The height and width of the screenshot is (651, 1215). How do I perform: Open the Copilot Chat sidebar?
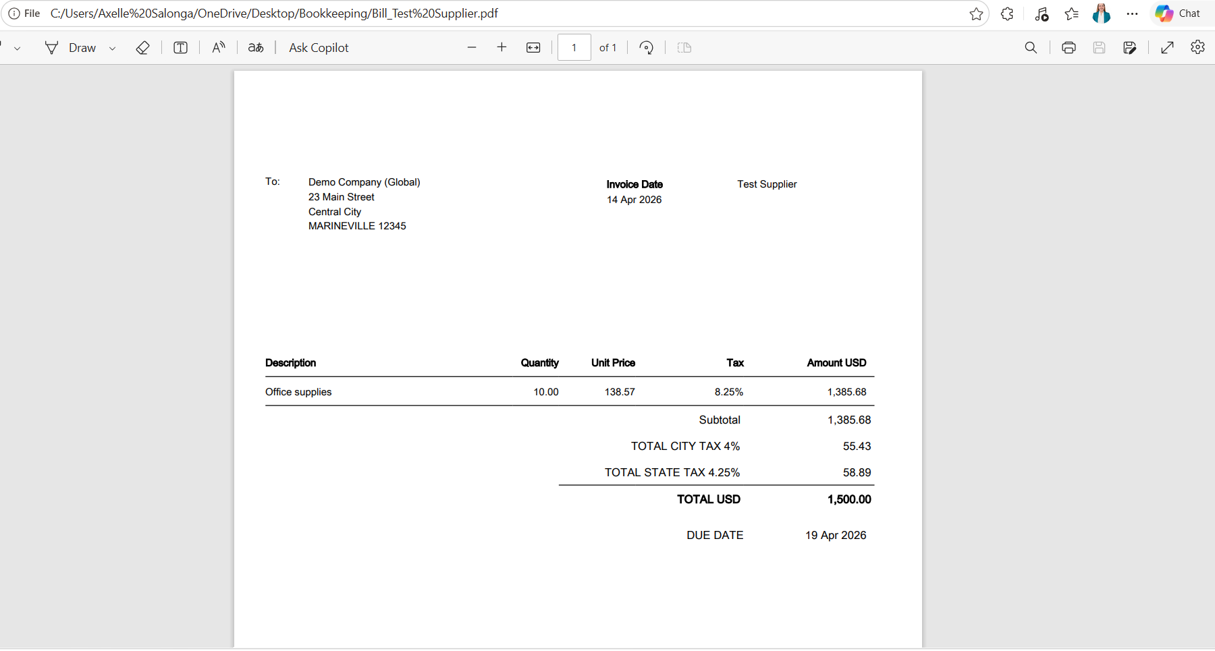[x=1179, y=13]
